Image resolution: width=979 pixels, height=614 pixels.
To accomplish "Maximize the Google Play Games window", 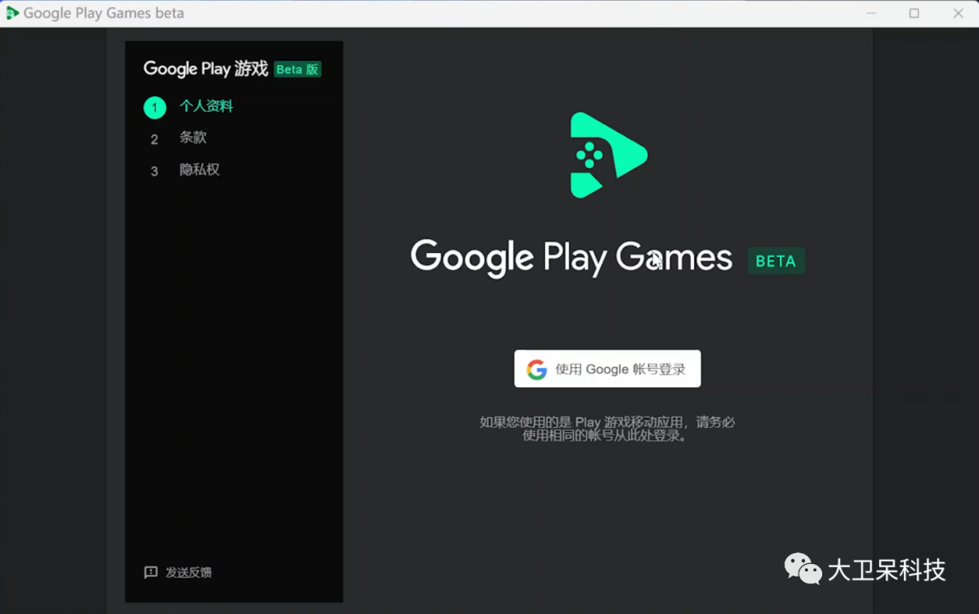I will pos(914,13).
